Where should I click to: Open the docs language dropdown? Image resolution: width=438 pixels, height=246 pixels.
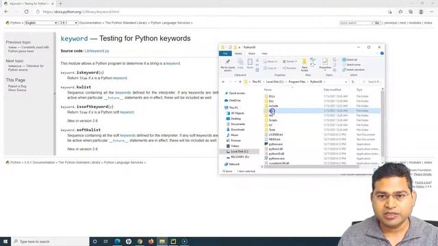point(41,23)
